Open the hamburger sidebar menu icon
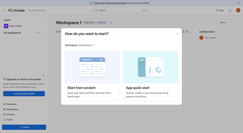Screen dimensions: 243x133 click(x=4, y=10)
